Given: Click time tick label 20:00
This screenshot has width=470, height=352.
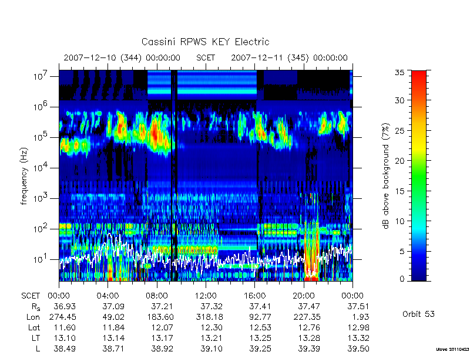Looking at the screenshot, I should pos(303,296).
